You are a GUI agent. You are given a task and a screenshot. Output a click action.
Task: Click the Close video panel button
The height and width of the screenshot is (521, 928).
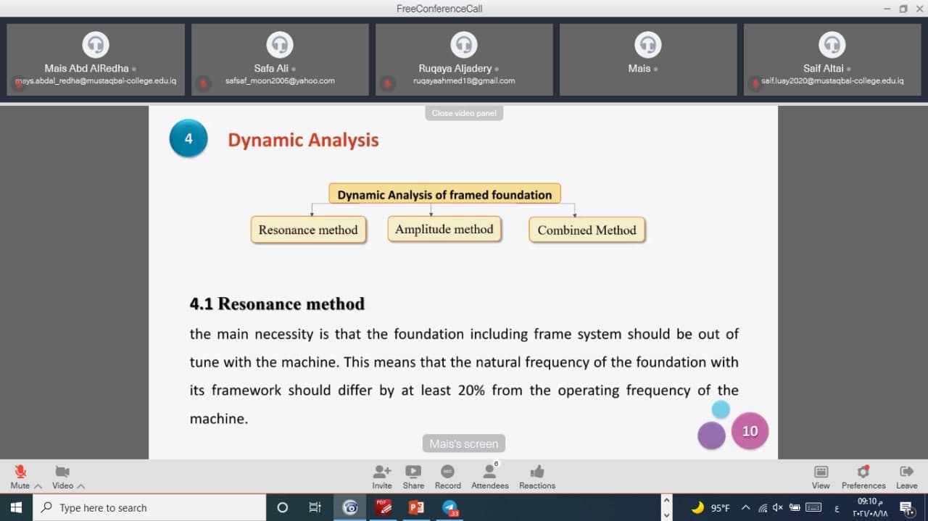(x=464, y=113)
